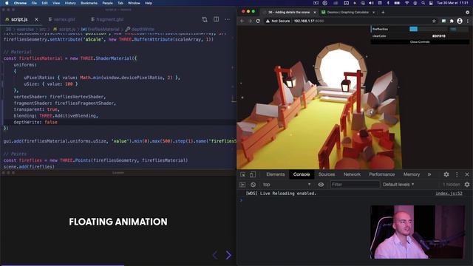Open the Apple menu
Image resolution: width=473 pixels, height=266 pixels.
coord(7,3)
